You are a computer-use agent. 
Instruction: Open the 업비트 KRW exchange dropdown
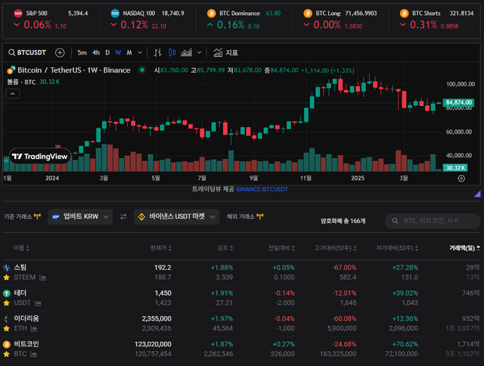click(x=80, y=216)
